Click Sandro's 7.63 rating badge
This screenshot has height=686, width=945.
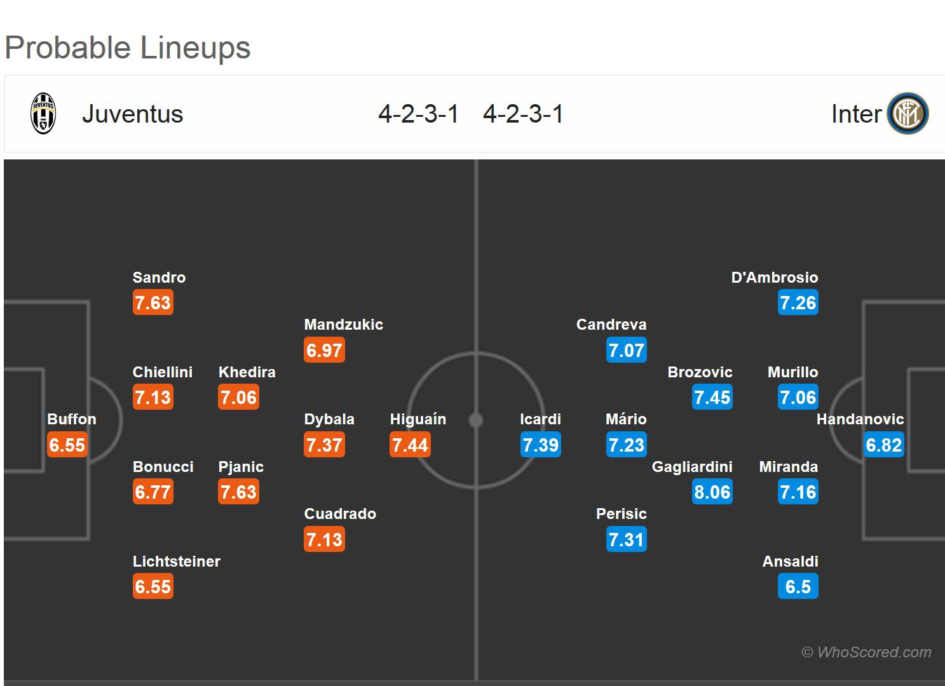pyautogui.click(x=153, y=302)
